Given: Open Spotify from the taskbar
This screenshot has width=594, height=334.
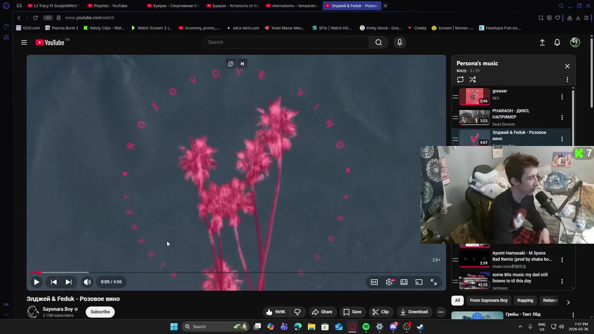Looking at the screenshot, I should tap(366, 327).
